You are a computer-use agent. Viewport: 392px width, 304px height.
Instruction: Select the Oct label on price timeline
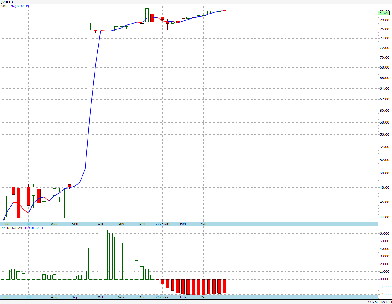pyautogui.click(x=101, y=224)
